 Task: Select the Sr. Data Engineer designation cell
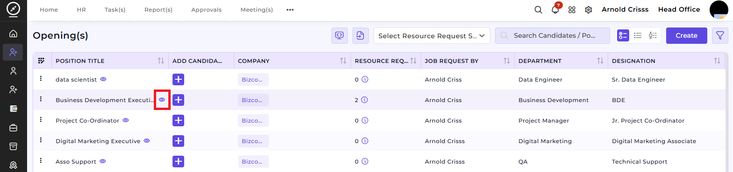pos(638,80)
